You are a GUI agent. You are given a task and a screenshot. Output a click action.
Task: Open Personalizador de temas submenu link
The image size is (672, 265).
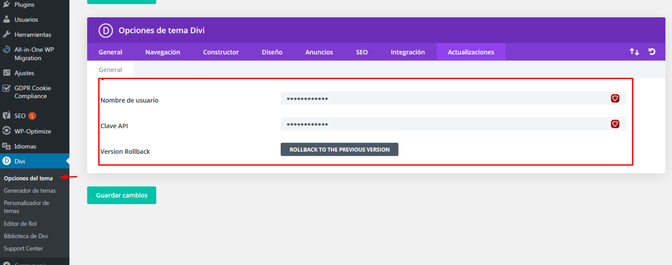coord(27,207)
